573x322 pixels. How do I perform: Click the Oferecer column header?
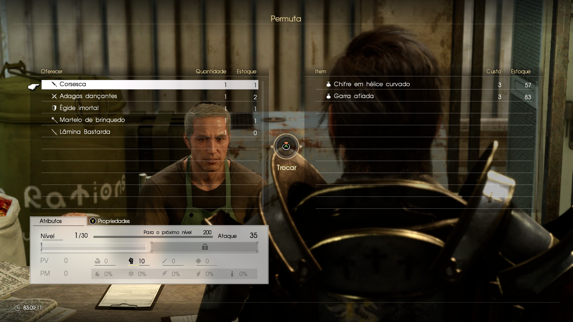coord(52,71)
